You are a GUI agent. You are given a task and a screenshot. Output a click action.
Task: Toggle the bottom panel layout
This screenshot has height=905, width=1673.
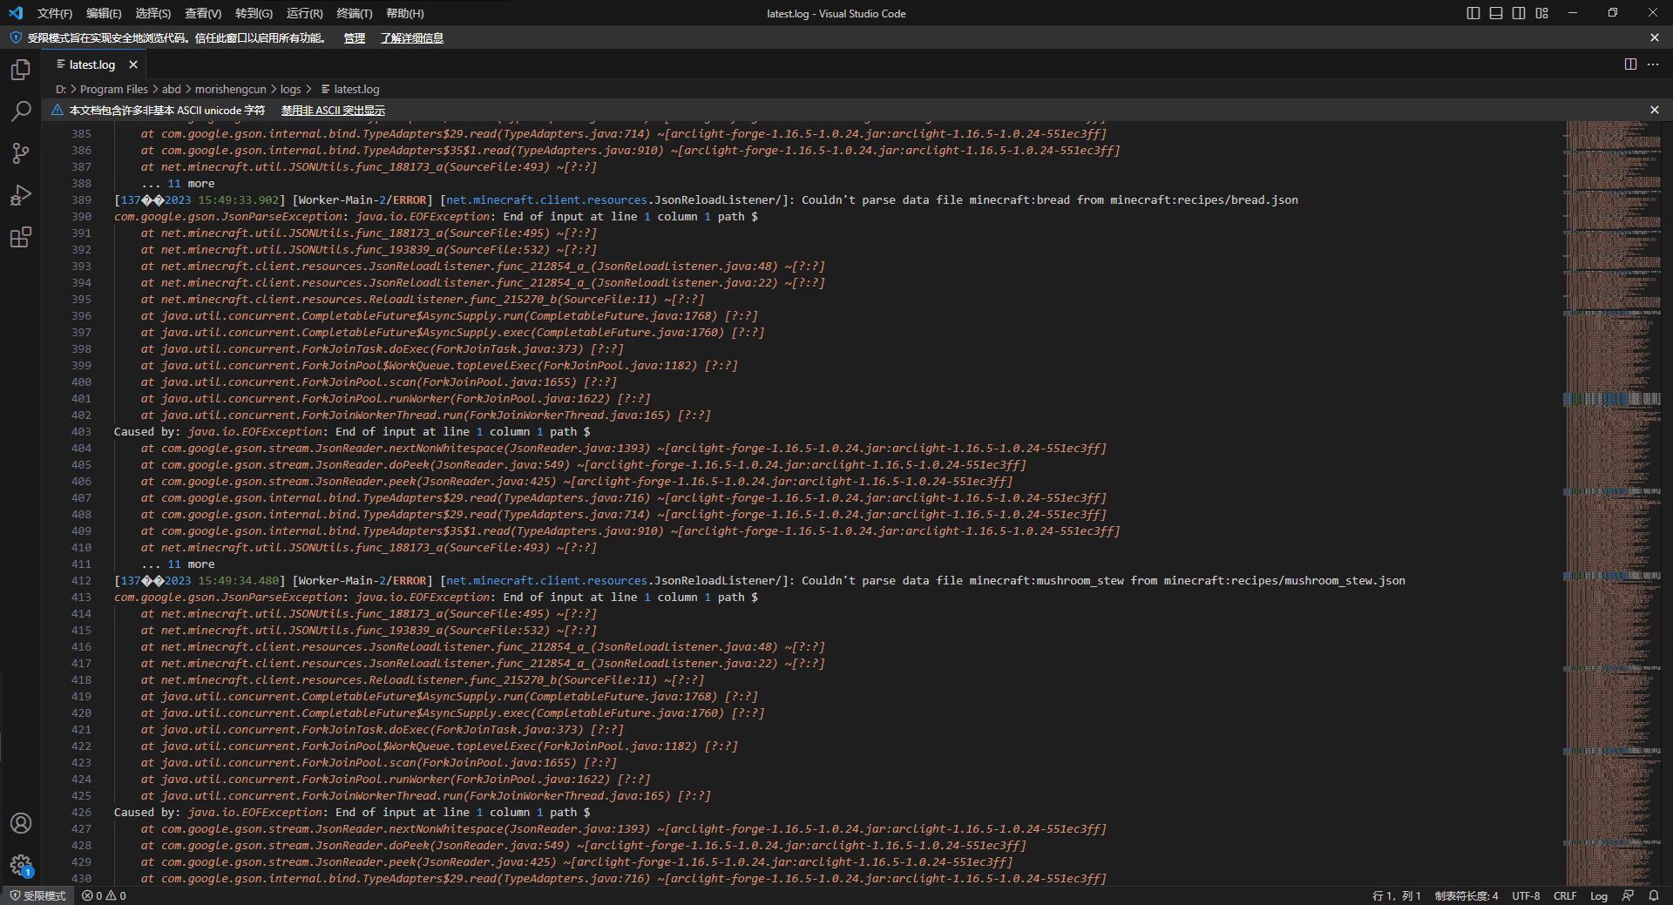coord(1496,13)
